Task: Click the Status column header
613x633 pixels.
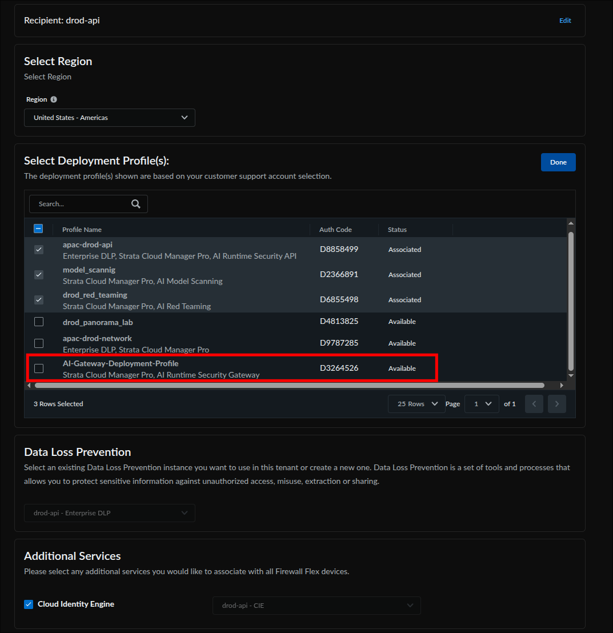Action: [398, 229]
